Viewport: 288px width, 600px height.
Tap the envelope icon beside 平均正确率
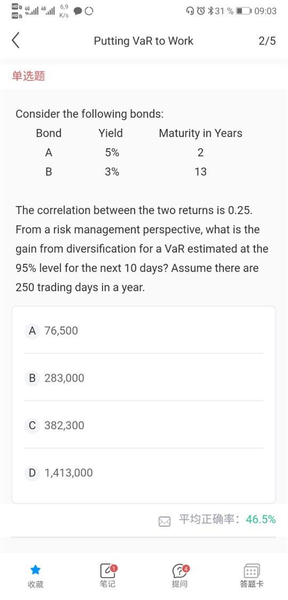(164, 521)
